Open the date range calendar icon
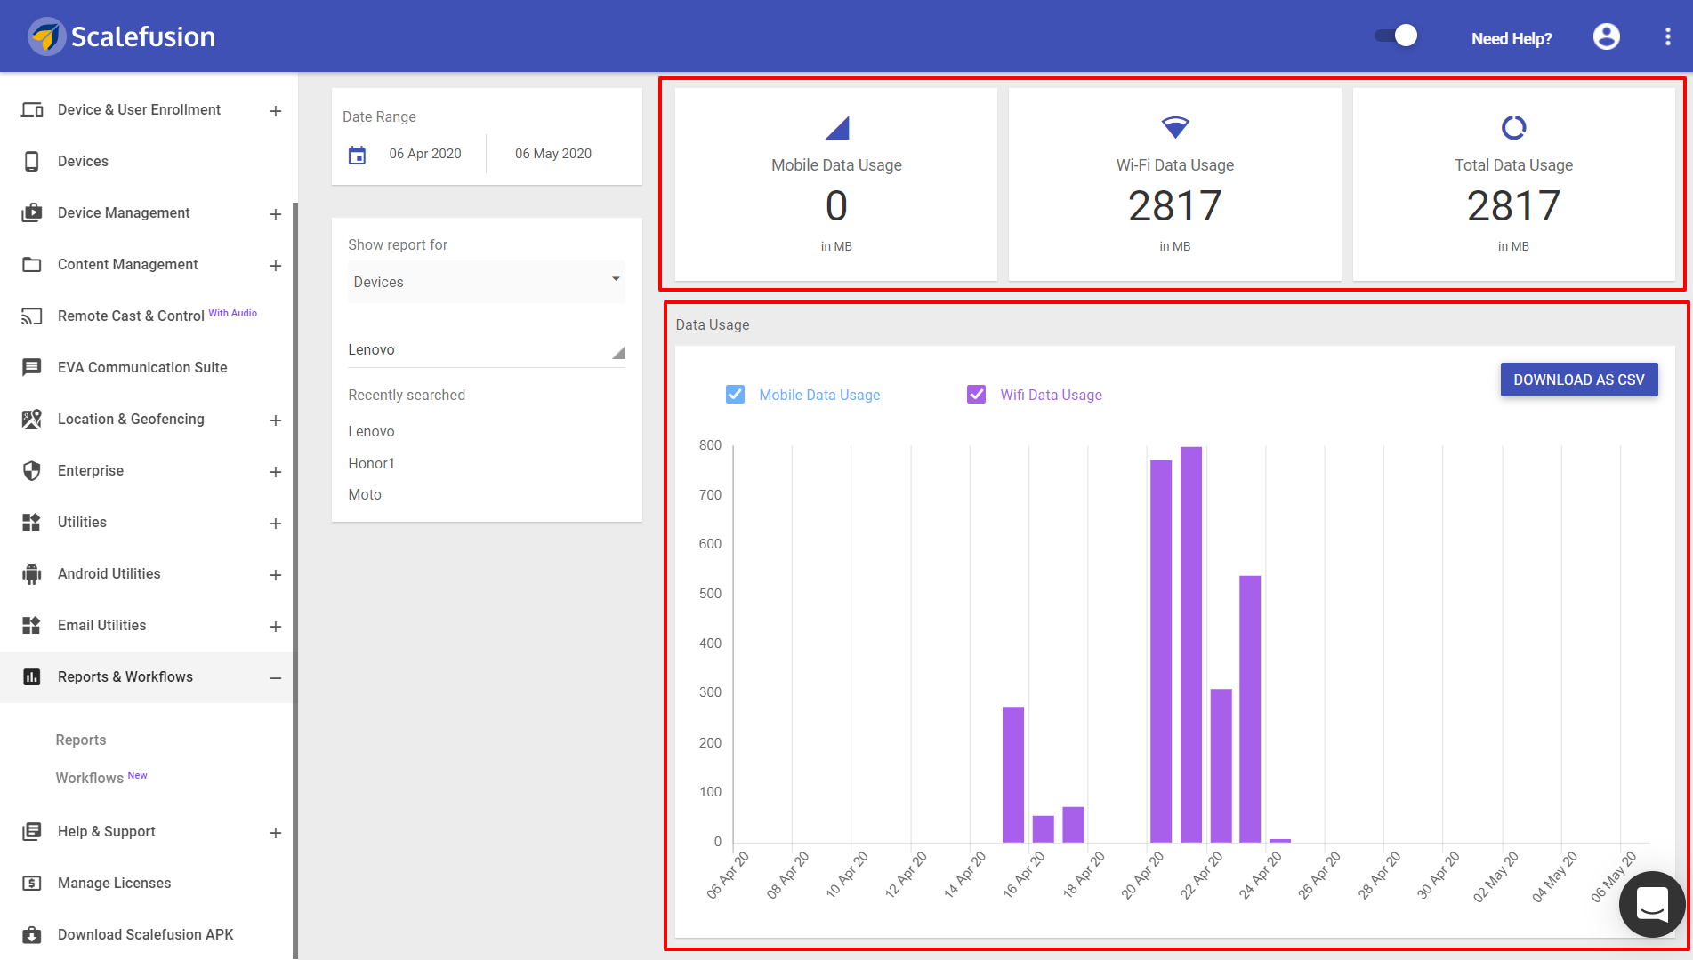 click(x=357, y=156)
